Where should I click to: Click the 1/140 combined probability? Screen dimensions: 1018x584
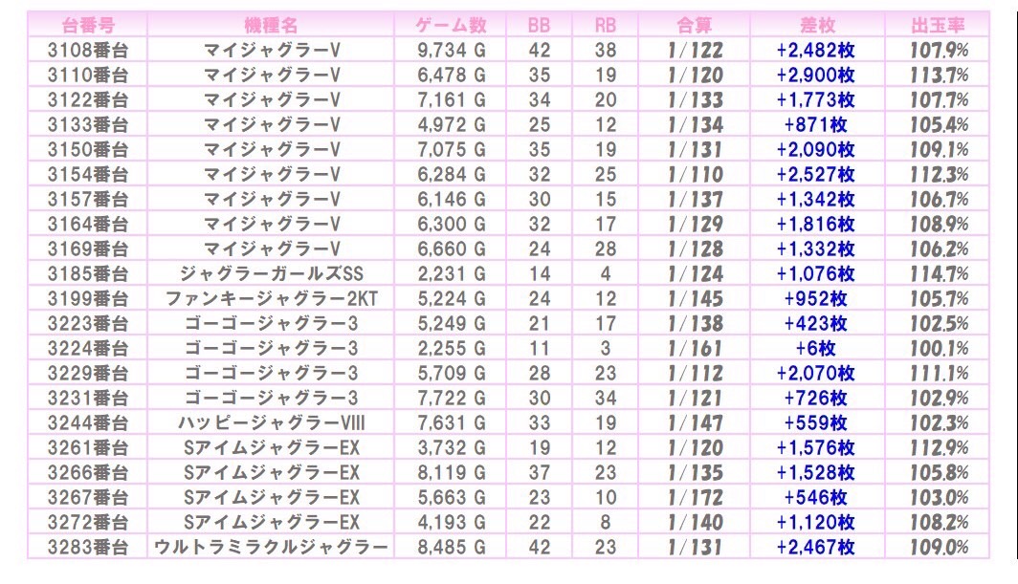point(696,523)
